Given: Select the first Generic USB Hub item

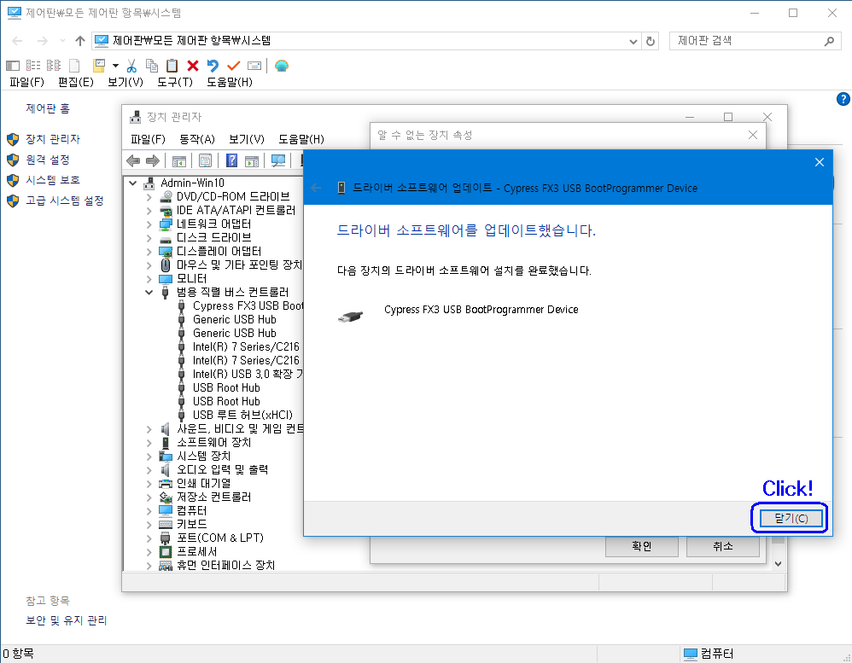Looking at the screenshot, I should pos(234,319).
